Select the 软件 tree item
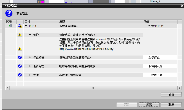The image size is (184, 110). (36, 75)
